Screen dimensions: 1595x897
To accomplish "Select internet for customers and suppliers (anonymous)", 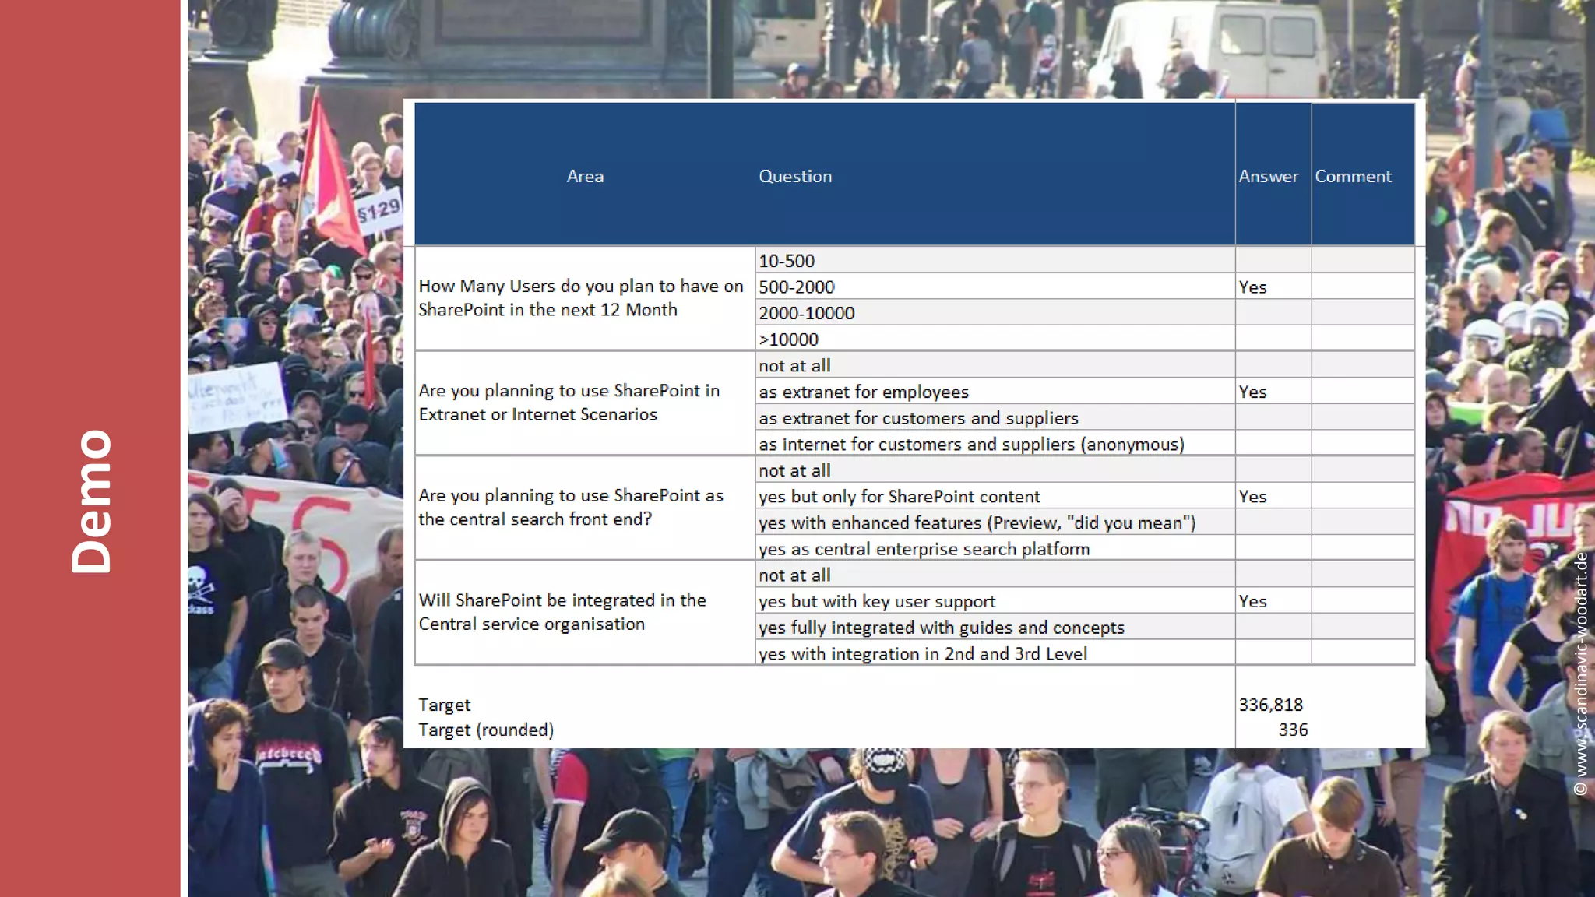I will coord(971,445).
